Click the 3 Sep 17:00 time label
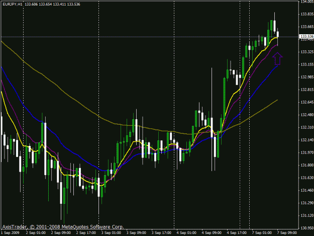The width and height of the screenshot is (314, 236). click(x=161, y=233)
